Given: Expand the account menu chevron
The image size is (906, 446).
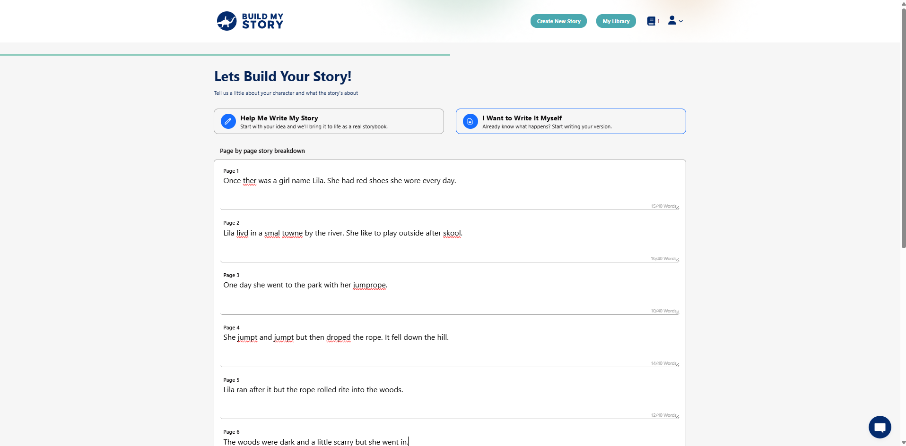Looking at the screenshot, I should (681, 21).
